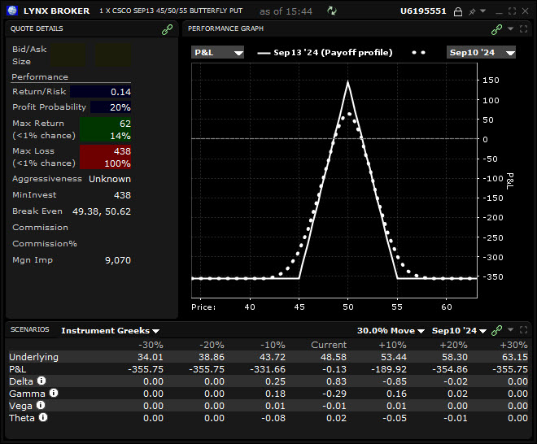Toggle the padlock lock icon
This screenshot has height=444, width=537.
pyautogui.click(x=458, y=11)
